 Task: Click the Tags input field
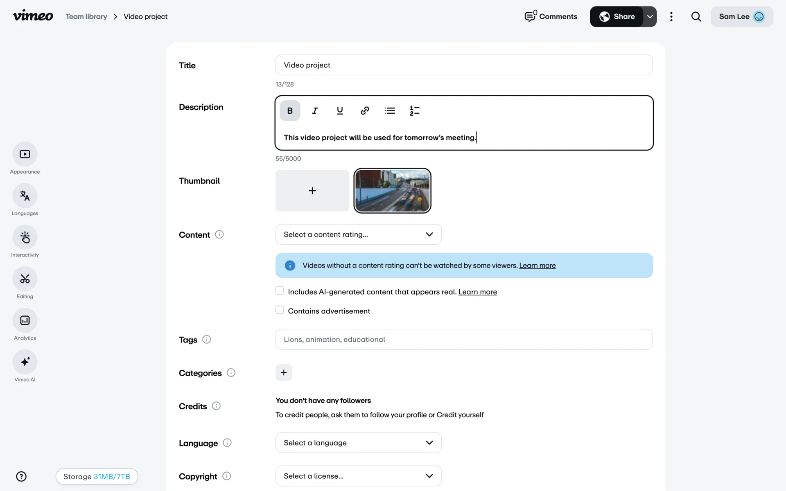[x=464, y=339]
